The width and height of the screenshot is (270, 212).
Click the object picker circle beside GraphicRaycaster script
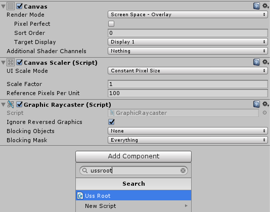pyautogui.click(x=264, y=113)
